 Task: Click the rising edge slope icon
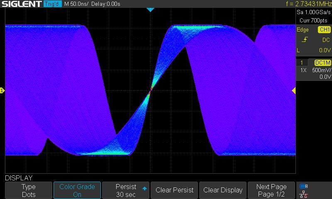tap(305, 39)
